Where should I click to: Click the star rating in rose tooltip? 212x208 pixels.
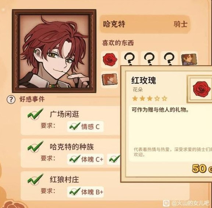pyautogui.click(x=150, y=98)
